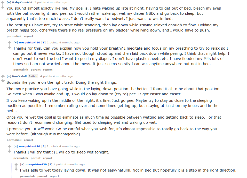Open permalink of BabyKunoichi's comment
The width and height of the screenshot is (247, 178).
click(x=14, y=36)
